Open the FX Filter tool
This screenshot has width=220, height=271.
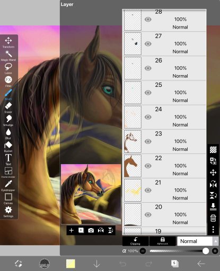[x=8, y=82]
